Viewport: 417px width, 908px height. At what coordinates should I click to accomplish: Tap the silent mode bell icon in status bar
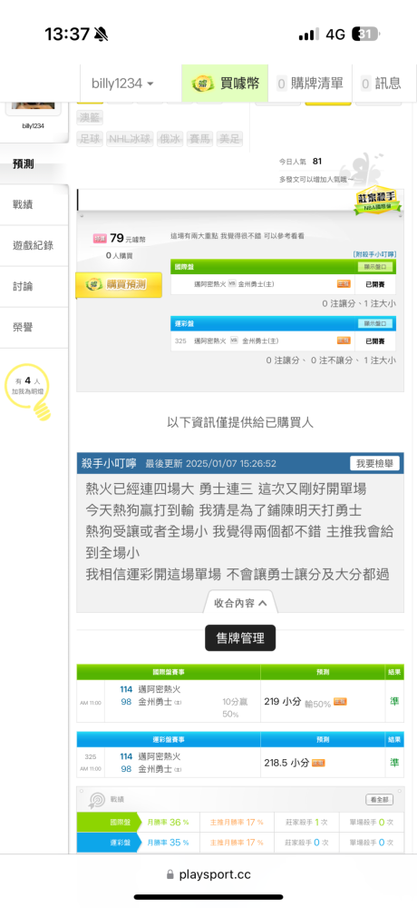(102, 35)
